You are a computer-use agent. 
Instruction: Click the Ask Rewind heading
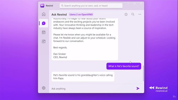[59, 14]
